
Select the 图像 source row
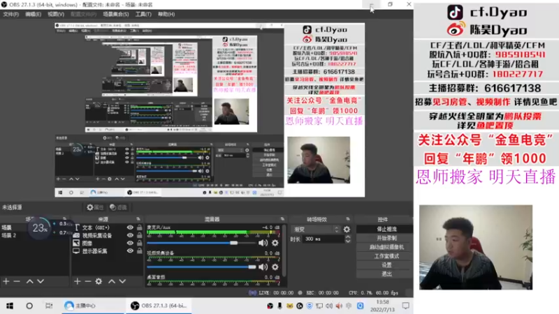point(108,243)
